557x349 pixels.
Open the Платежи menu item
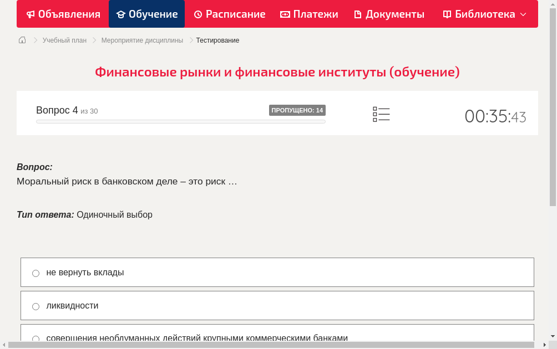[x=315, y=14]
